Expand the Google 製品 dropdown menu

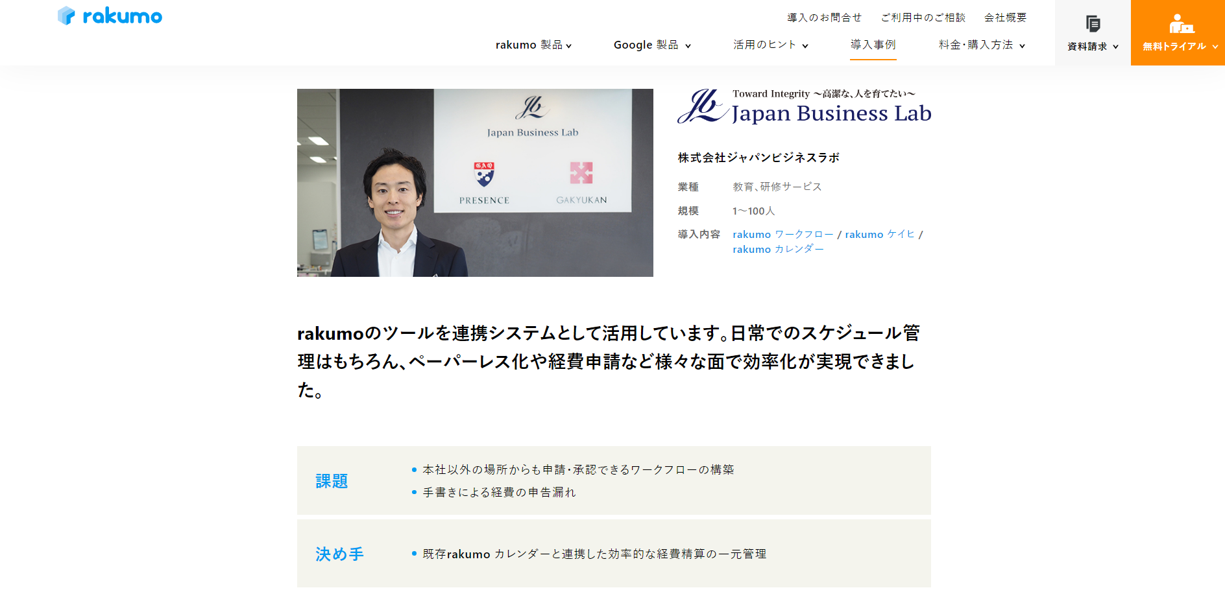coord(652,45)
